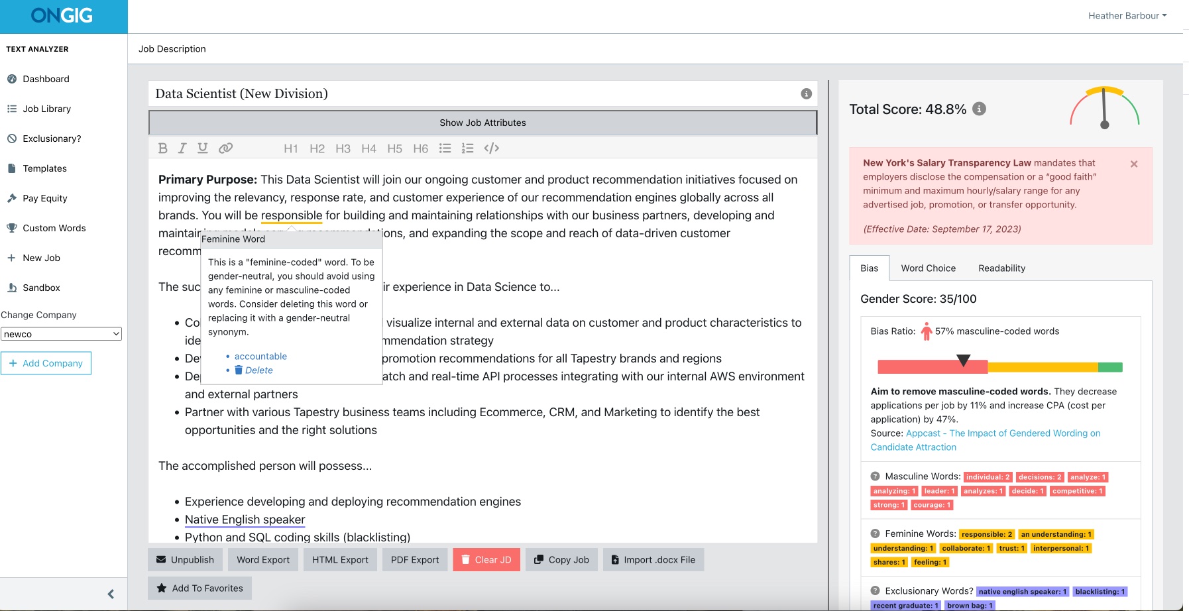The height and width of the screenshot is (611, 1189).
Task: Click Add To Favorites button
Action: [x=199, y=588]
